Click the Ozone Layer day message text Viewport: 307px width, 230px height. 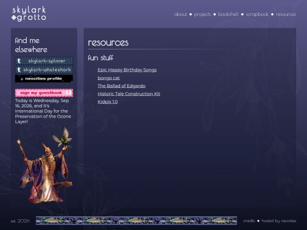tap(43, 111)
